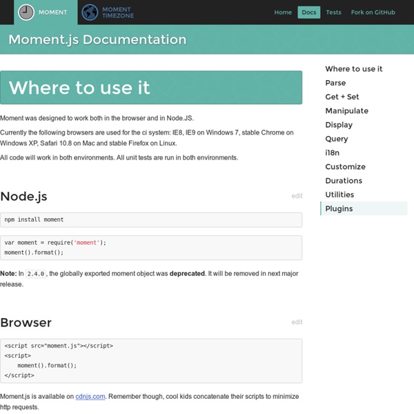Click edit next to Browser heading
414x414 pixels.
[297, 322]
